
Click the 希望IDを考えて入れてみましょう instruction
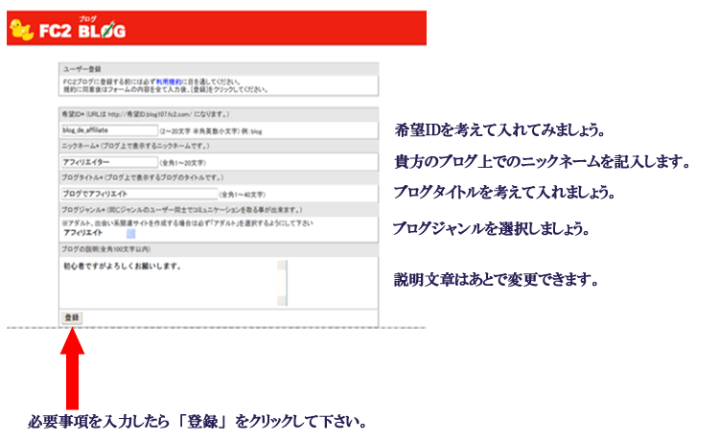(499, 130)
